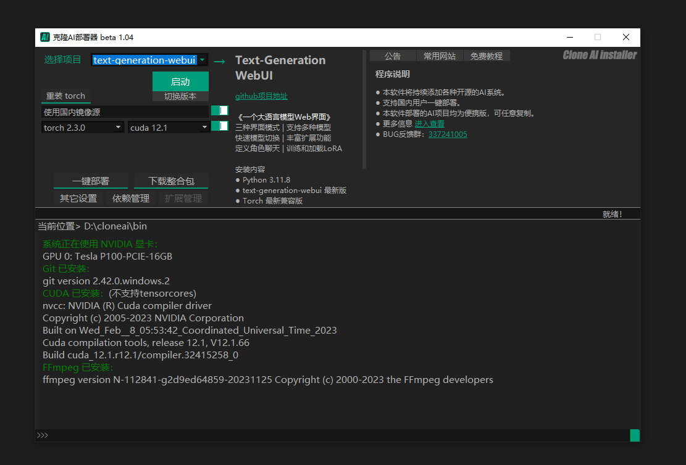This screenshot has width=686, height=465.
Task: Switch to the 免费教程 free tutorials tab
Action: (x=487, y=56)
